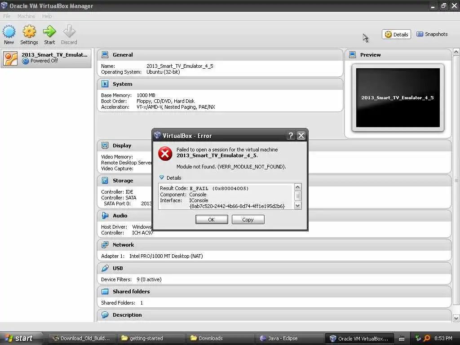Screen dimensions: 460x345
Task: Click the "Intel PRO/1000 MT Desktop (NAT)" adapter text
Action: point(166,256)
